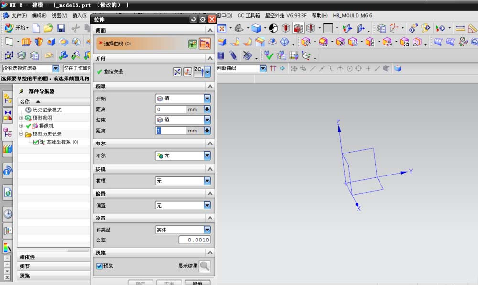This screenshot has width=478, height=285.
Task: Collapse the 模型历史记录 tree node
Action: pos(21,134)
